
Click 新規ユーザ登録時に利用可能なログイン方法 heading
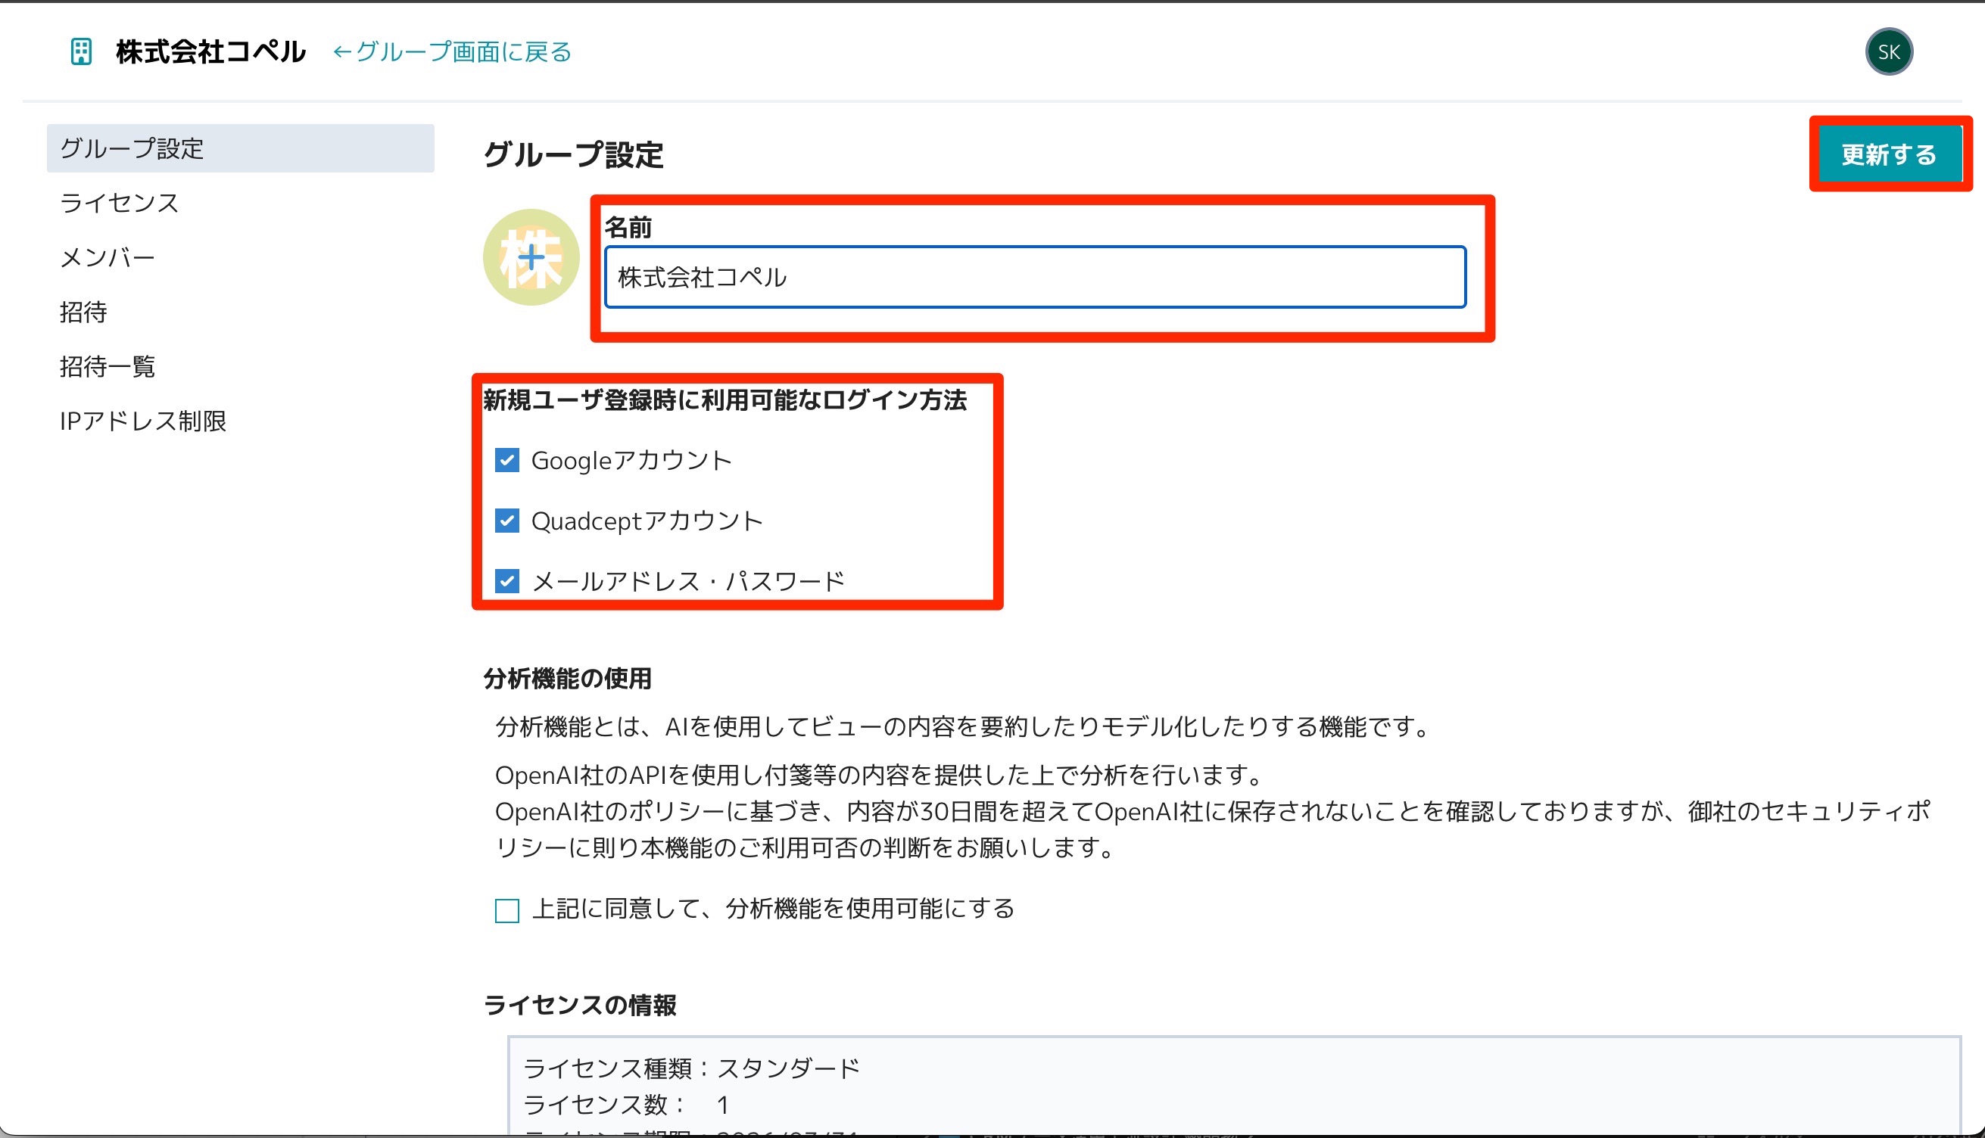pos(725,400)
